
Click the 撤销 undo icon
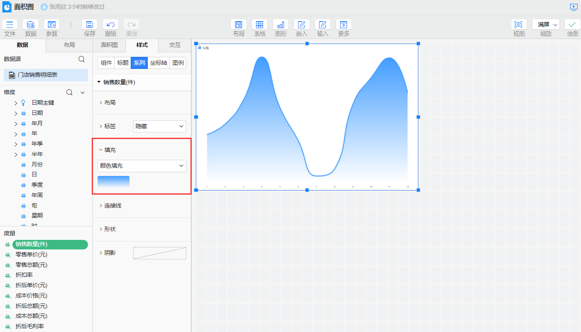click(x=110, y=24)
